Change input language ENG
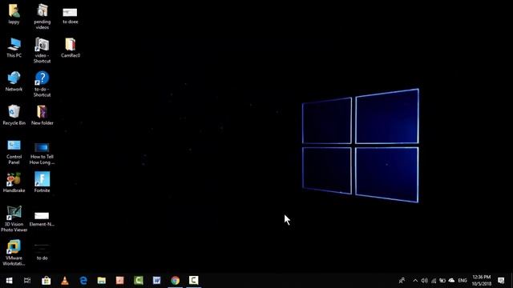The width and height of the screenshot is (513, 288). point(463,281)
